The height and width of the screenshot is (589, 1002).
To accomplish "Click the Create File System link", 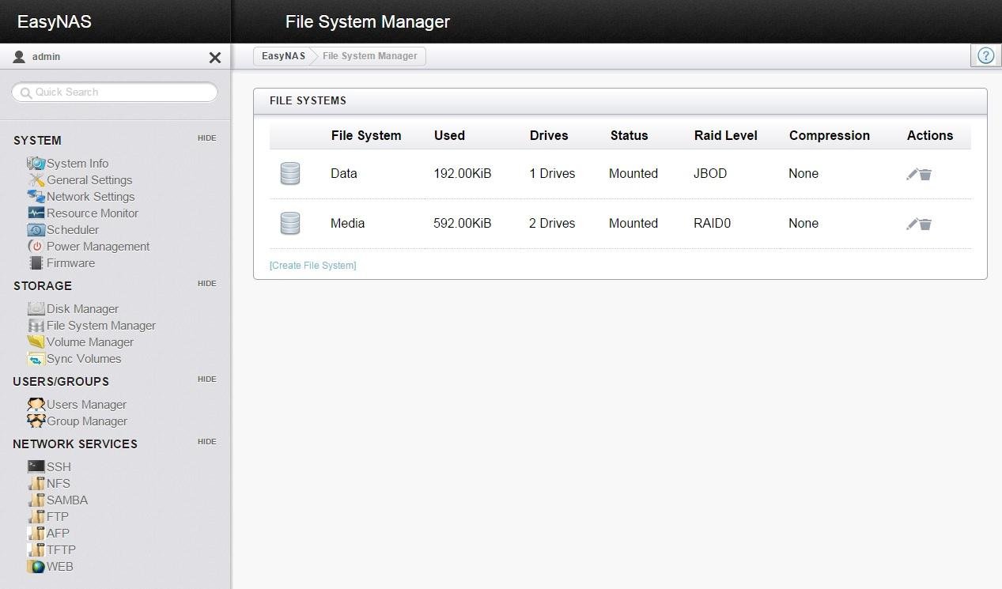I will 312,265.
